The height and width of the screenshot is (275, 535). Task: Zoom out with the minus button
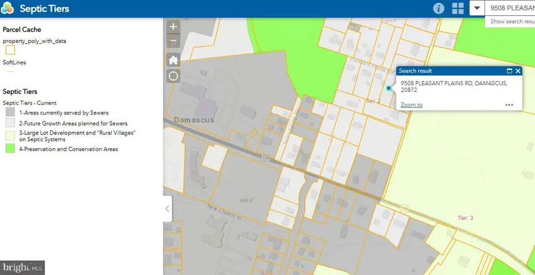174,41
